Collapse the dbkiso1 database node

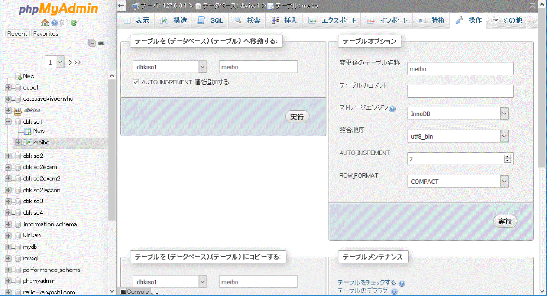pyautogui.click(x=8, y=122)
